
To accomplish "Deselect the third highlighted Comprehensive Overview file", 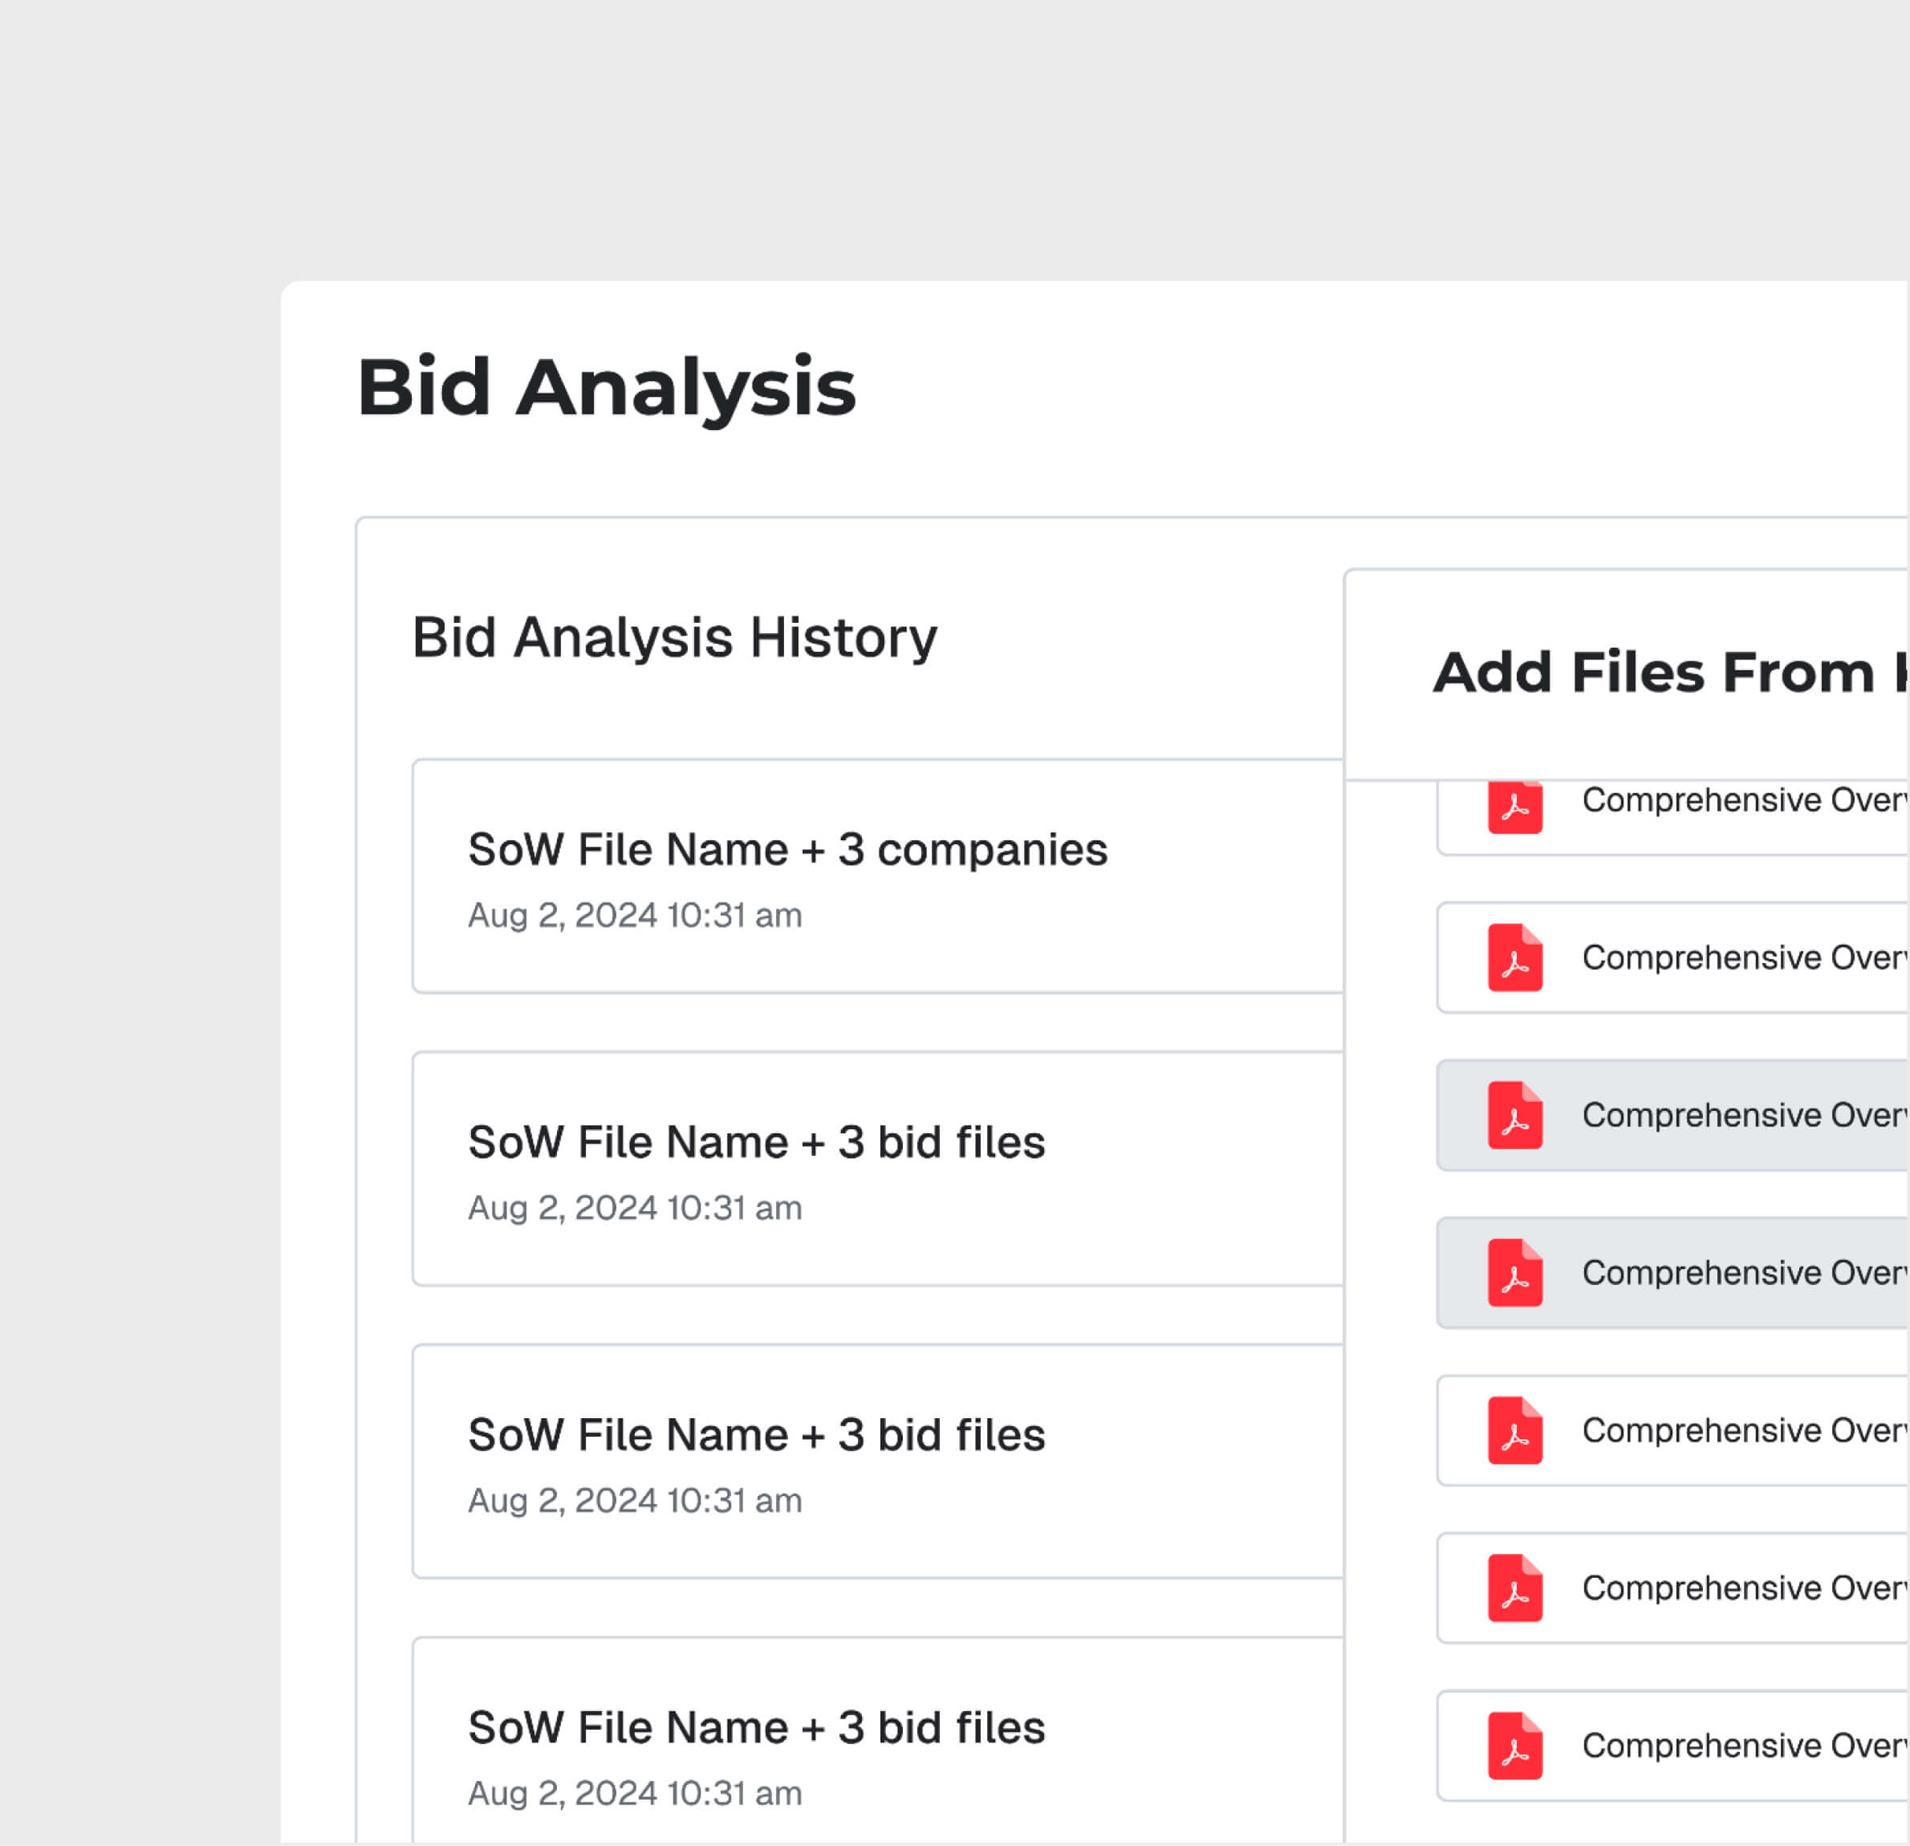I will (1705, 1116).
